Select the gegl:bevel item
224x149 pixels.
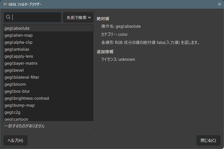[14, 70]
